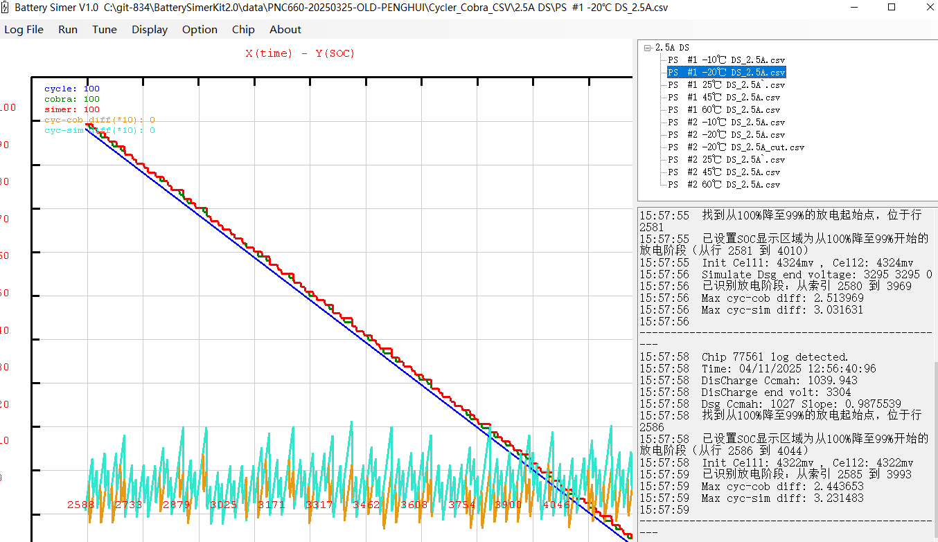This screenshot has height=542, width=938.
Task: Click the 'simer: 100' legend entry
Action: tap(72, 109)
